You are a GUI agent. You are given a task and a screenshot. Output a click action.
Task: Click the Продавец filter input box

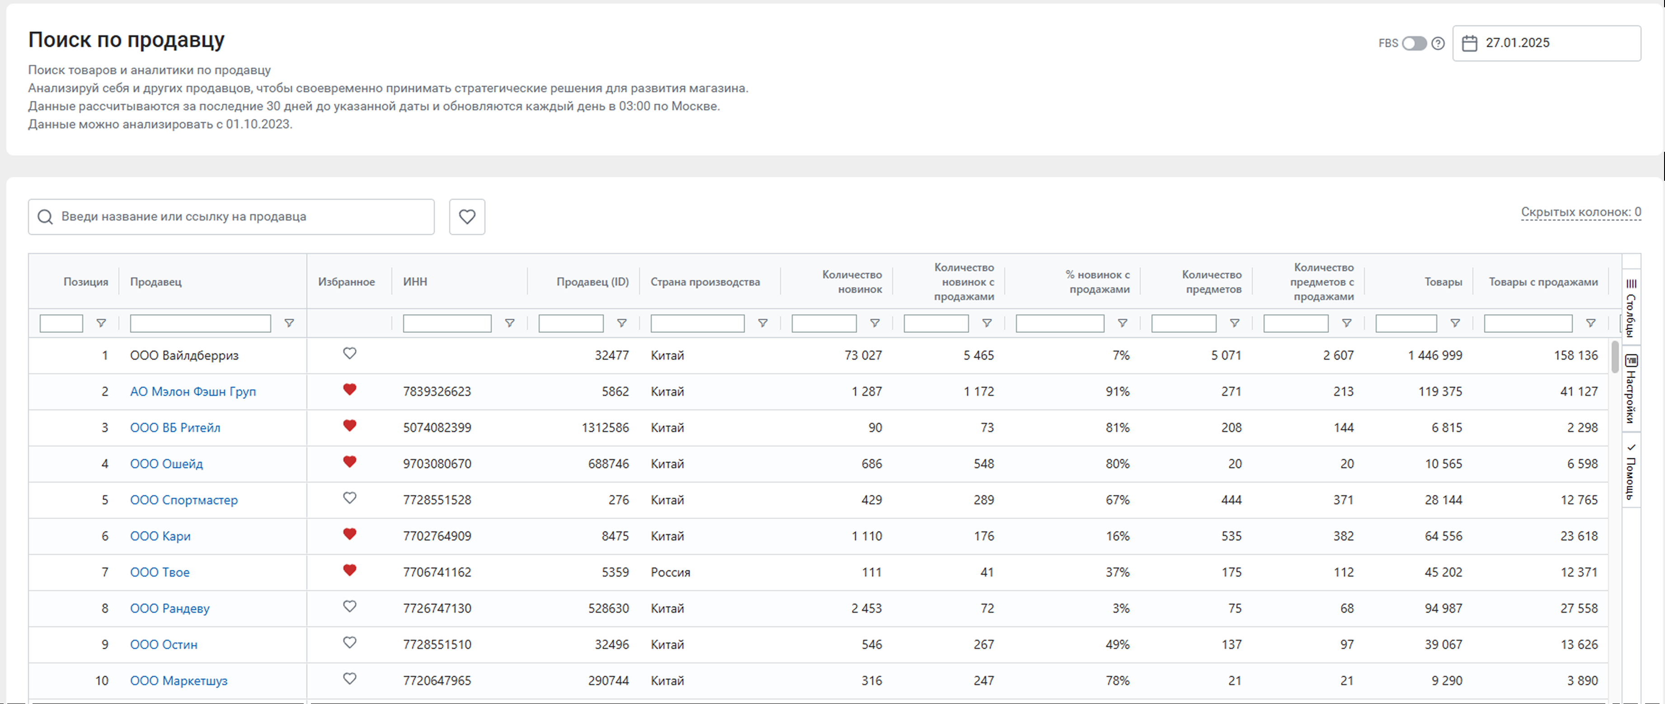click(200, 323)
